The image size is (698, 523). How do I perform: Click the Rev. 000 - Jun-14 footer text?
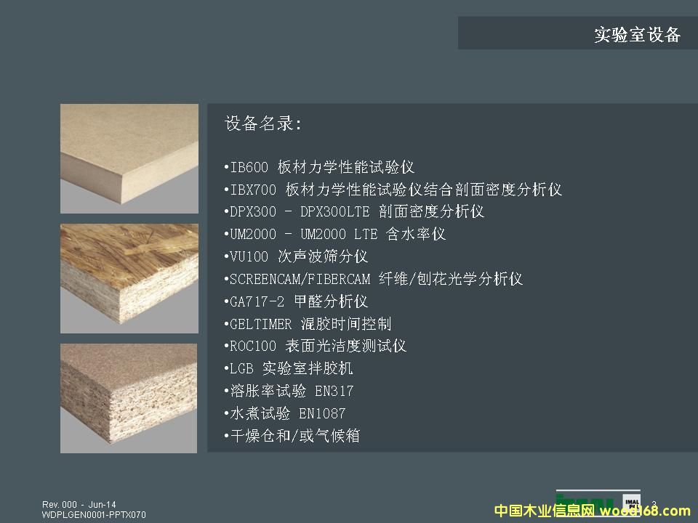pyautogui.click(x=79, y=505)
